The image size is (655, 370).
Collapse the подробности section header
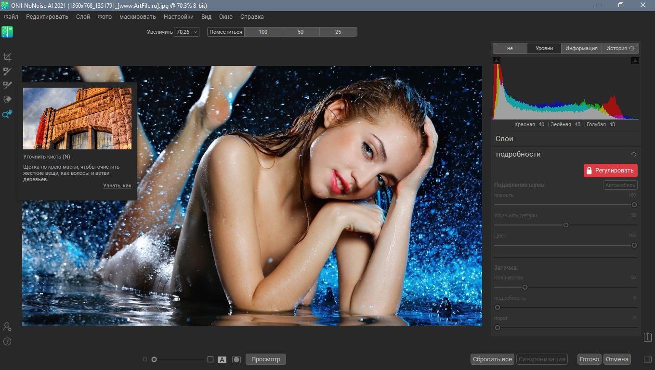coord(518,154)
